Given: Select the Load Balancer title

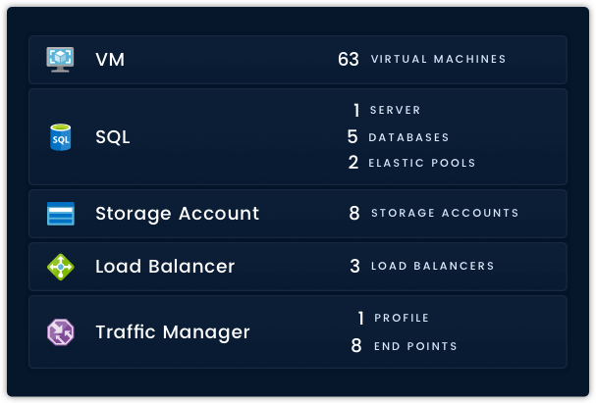Looking at the screenshot, I should (x=165, y=267).
